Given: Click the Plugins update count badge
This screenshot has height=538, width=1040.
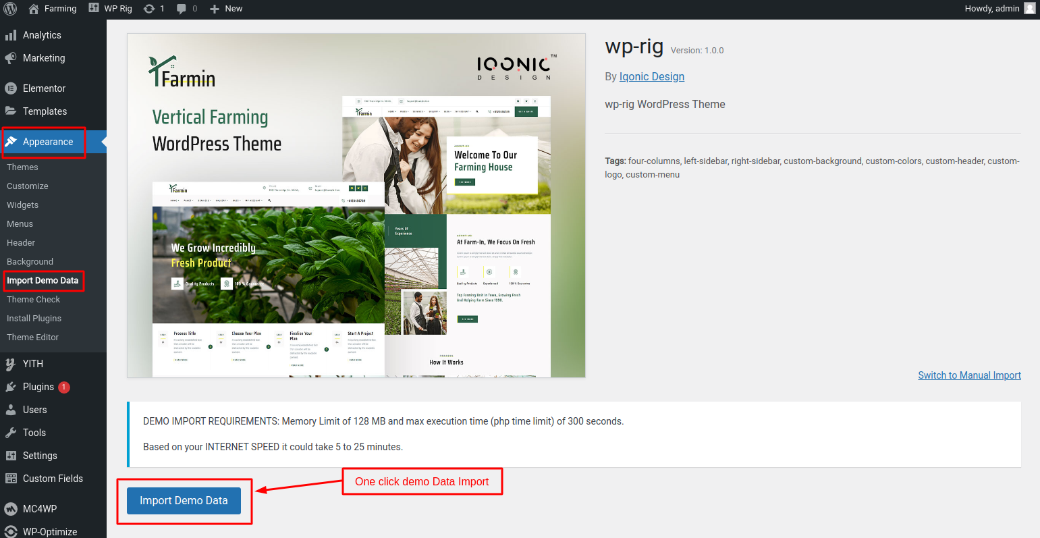Looking at the screenshot, I should [x=64, y=387].
